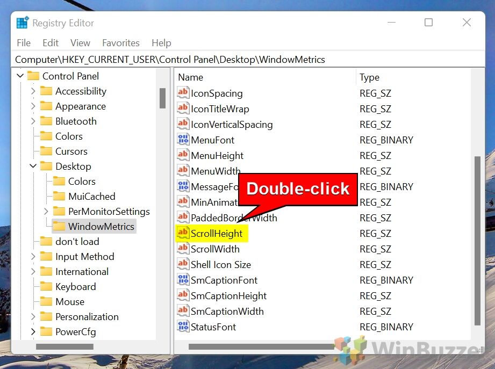Open the Favorites menu

point(120,43)
